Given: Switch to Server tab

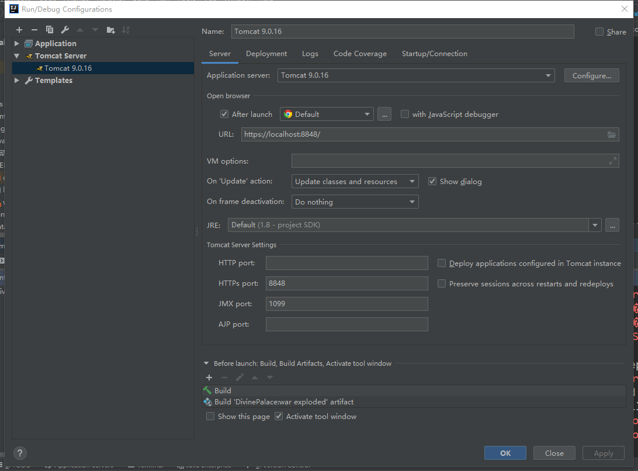Looking at the screenshot, I should click(x=220, y=54).
